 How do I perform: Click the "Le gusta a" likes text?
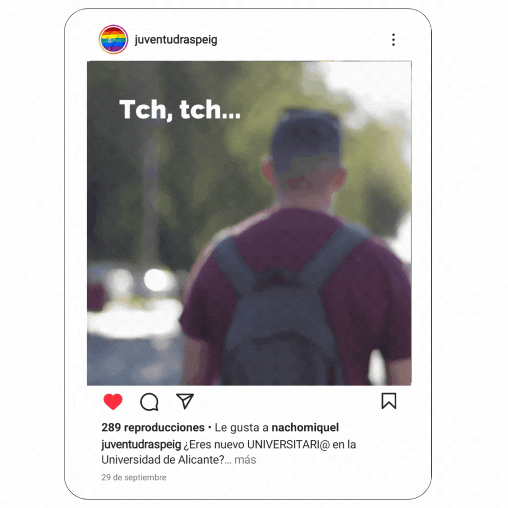click(242, 428)
